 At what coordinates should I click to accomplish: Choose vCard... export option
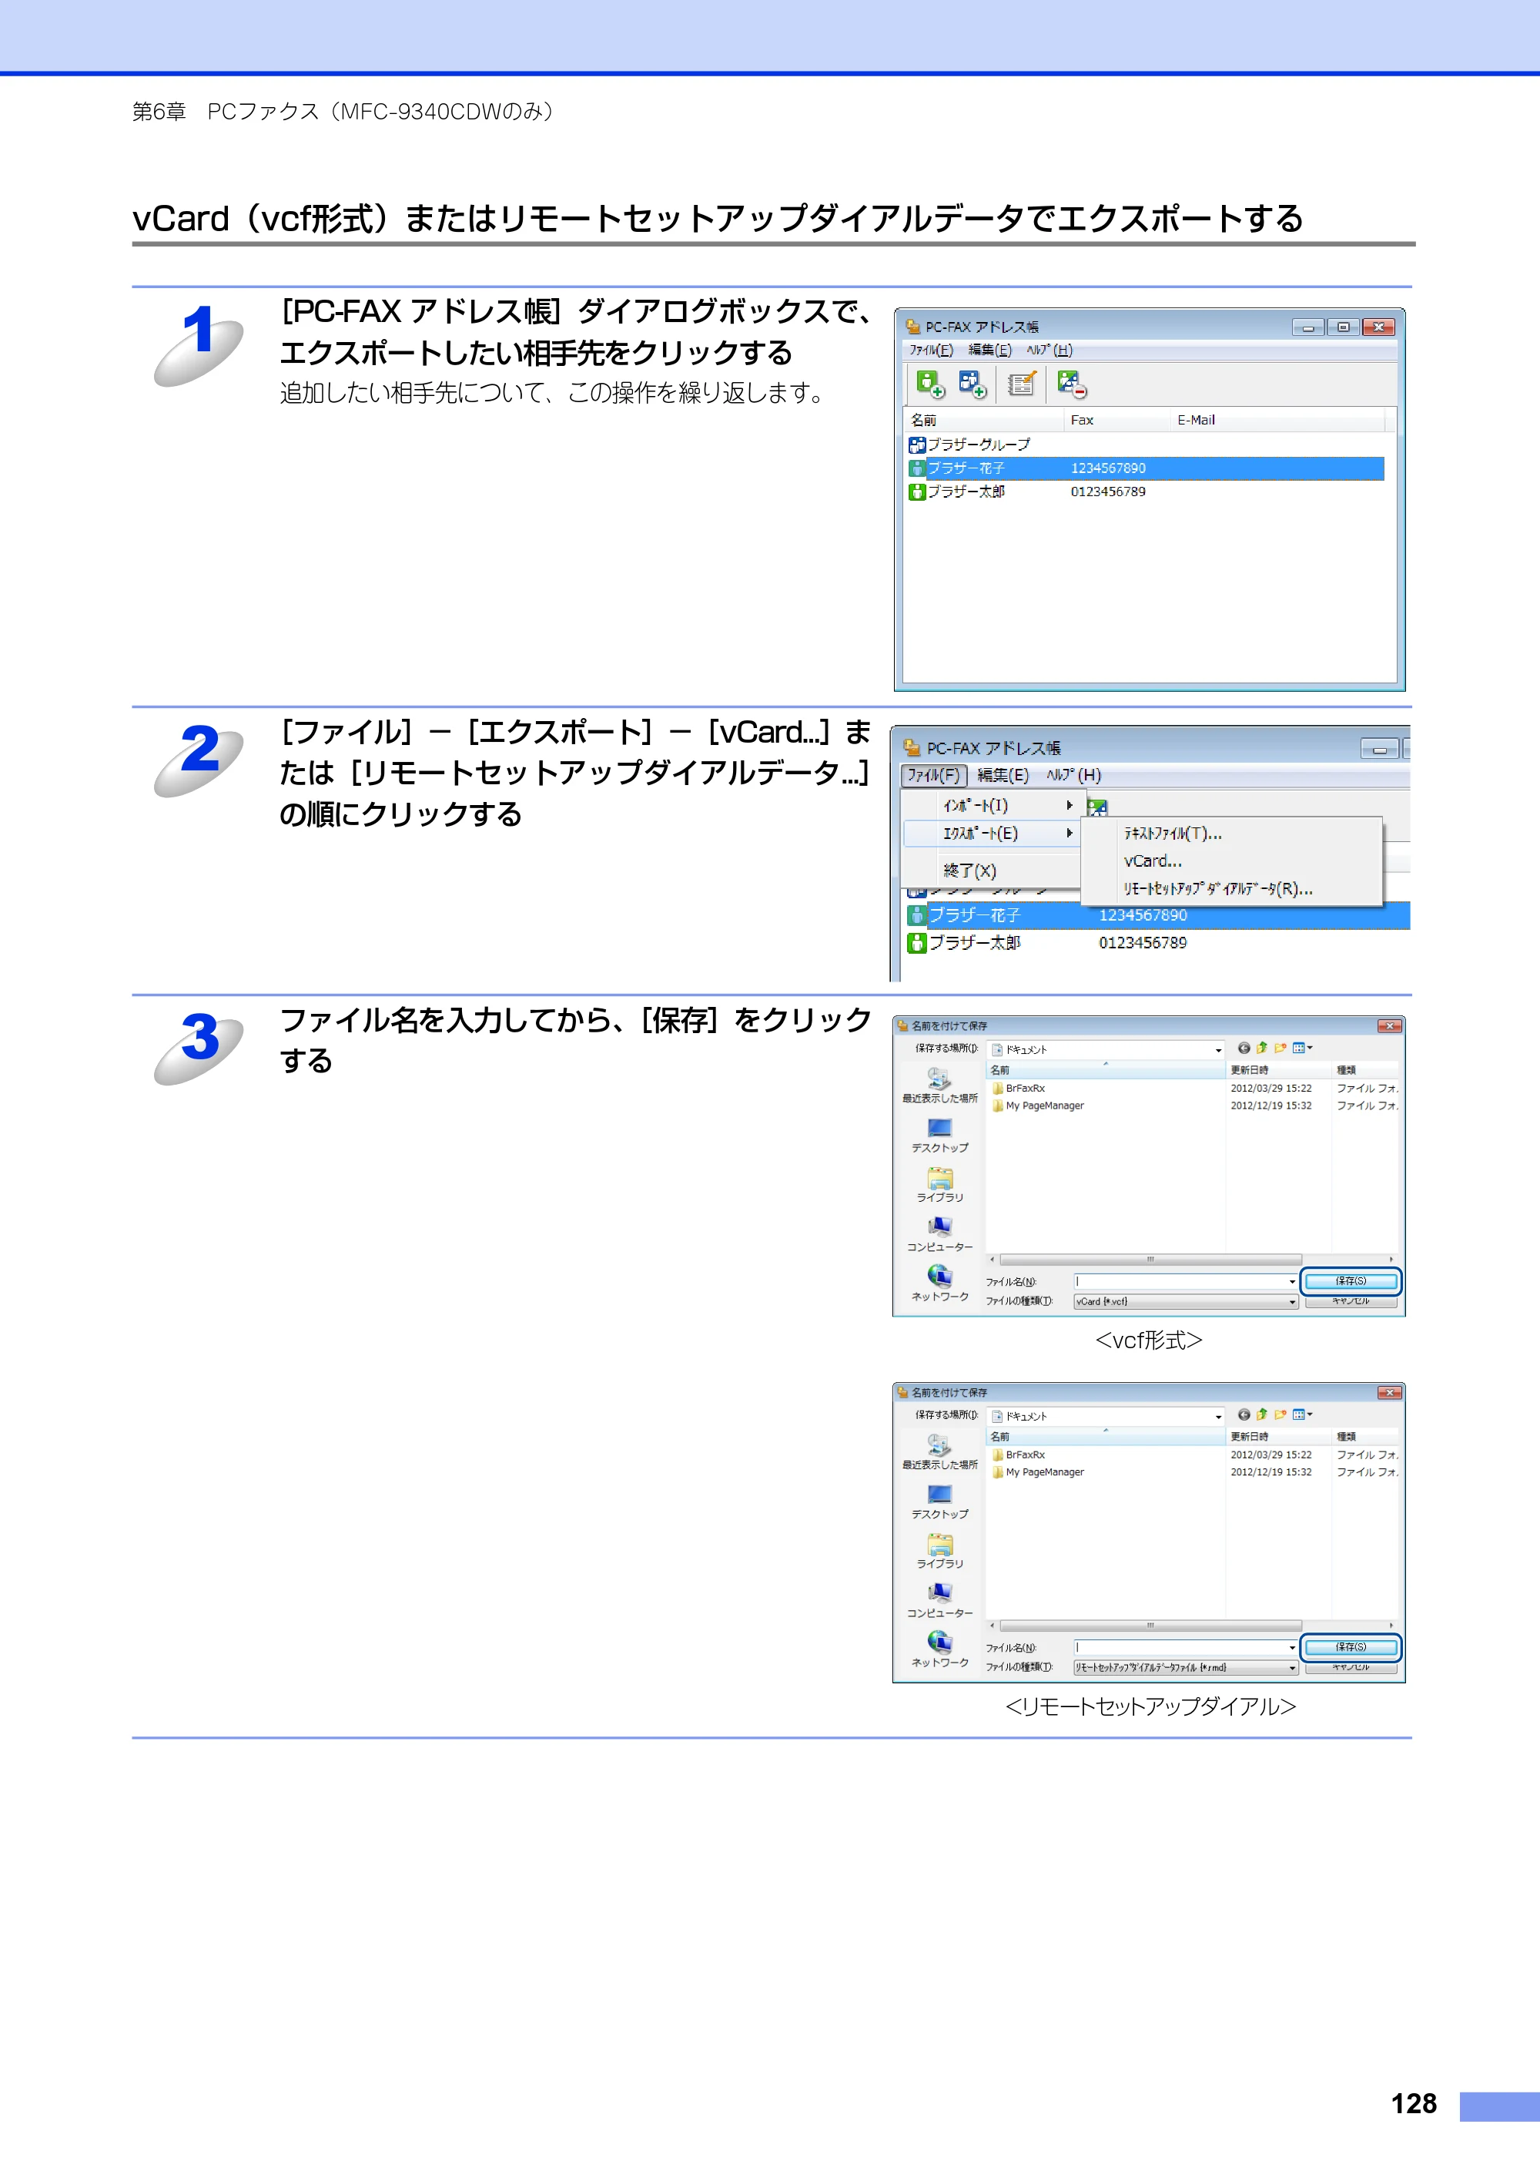(1232, 861)
